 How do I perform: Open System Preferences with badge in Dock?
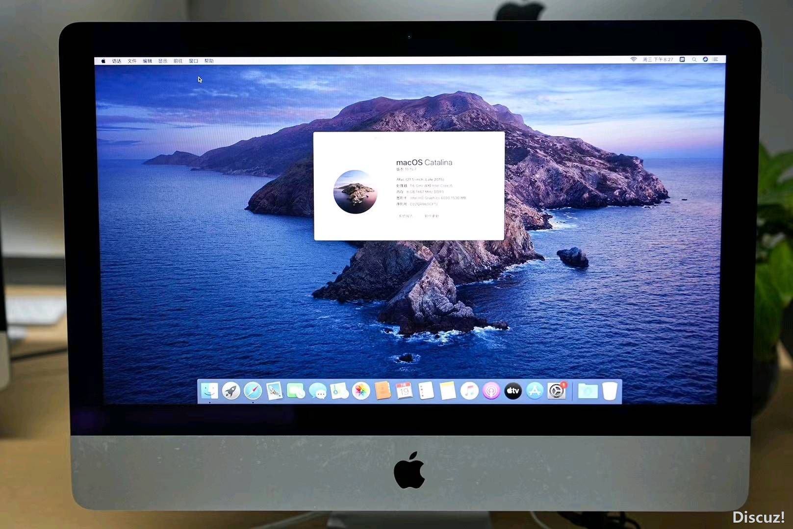pos(557,391)
